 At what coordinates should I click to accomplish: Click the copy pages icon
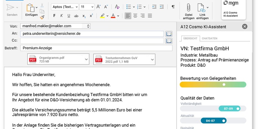click(42, 11)
